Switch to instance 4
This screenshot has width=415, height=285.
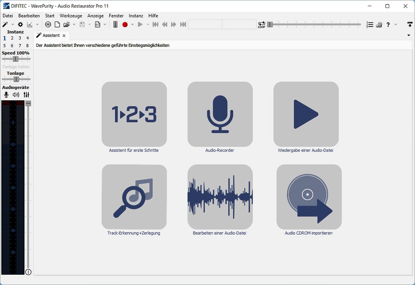pos(27,38)
